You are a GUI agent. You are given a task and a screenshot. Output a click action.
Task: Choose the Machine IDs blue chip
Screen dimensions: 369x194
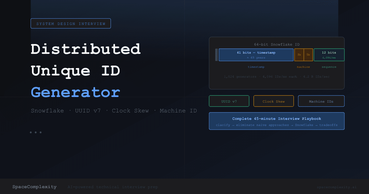[321, 101]
